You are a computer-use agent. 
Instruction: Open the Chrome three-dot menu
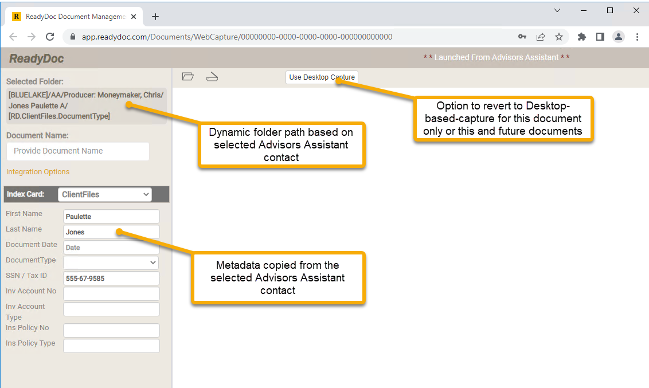click(637, 37)
